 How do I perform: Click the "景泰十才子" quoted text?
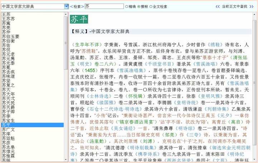pos(214,58)
